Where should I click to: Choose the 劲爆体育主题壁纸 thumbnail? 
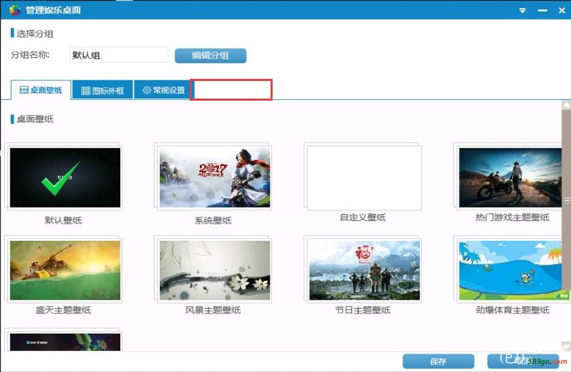coord(510,271)
